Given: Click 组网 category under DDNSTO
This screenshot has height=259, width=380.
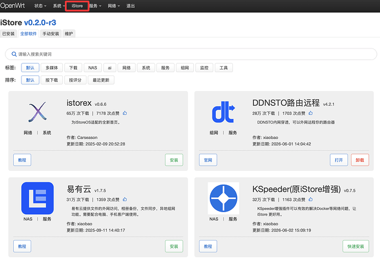Looking at the screenshot, I should click(x=214, y=133).
